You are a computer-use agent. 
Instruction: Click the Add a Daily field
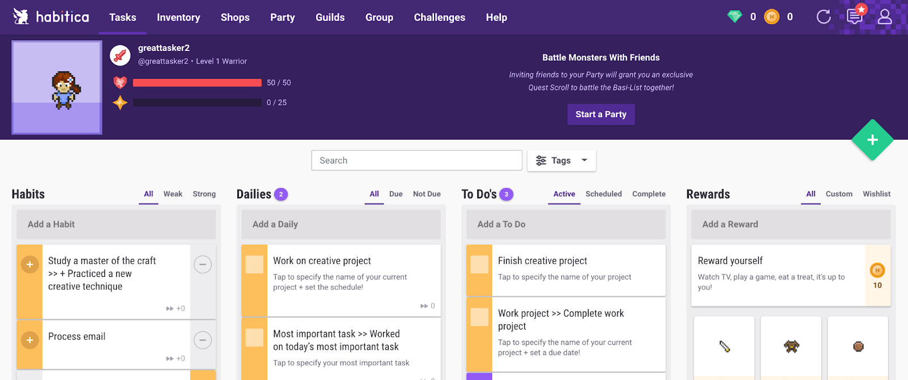(341, 224)
